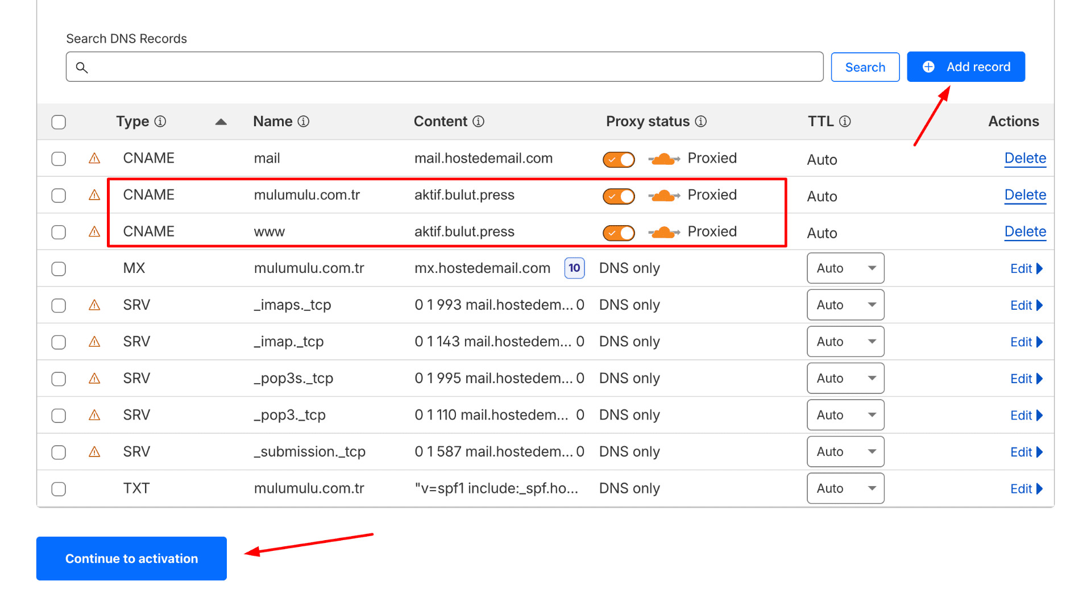This screenshot has height=614, width=1091.
Task: Click warning icon on _imaps._tcp SRV row
Action: click(94, 306)
